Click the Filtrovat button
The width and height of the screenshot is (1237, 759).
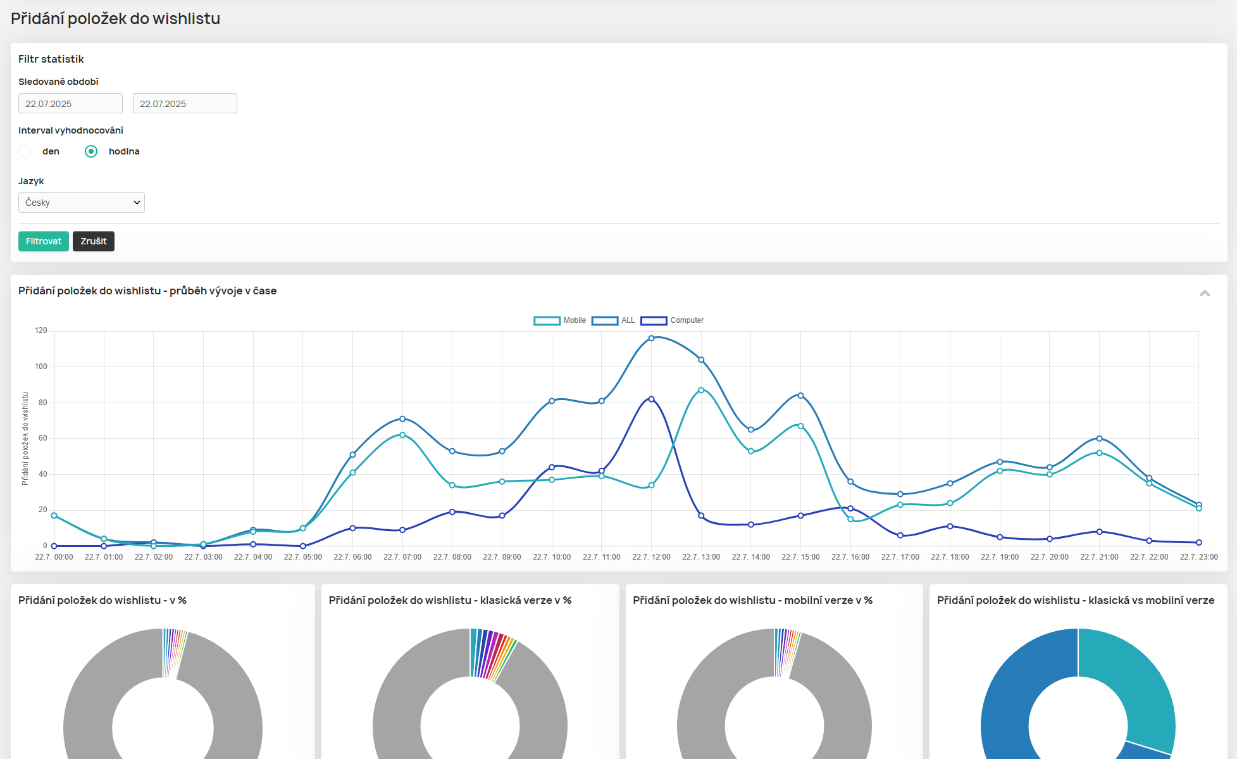44,241
